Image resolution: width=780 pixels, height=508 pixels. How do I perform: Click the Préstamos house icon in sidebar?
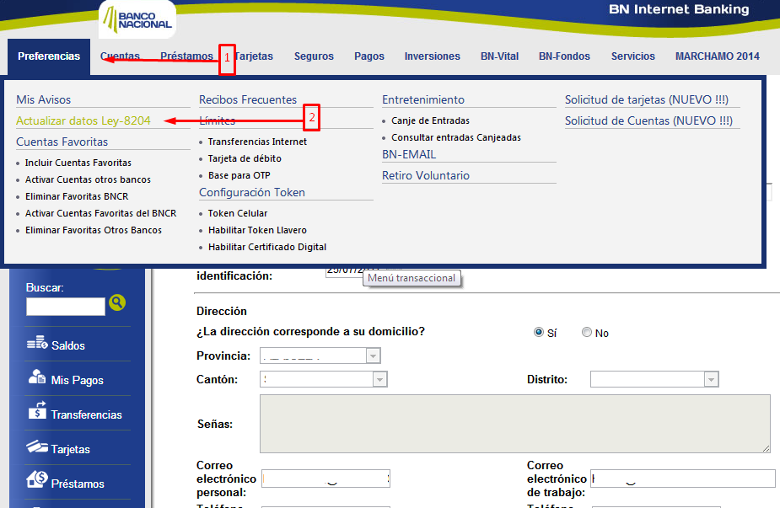point(37,479)
